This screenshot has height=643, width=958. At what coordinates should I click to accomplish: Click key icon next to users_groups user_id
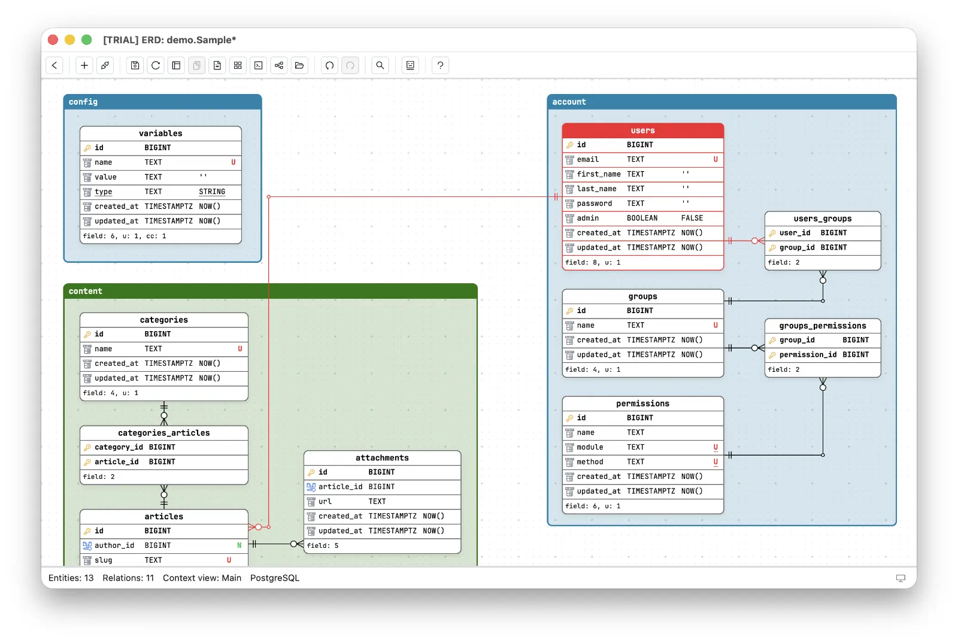coord(772,233)
